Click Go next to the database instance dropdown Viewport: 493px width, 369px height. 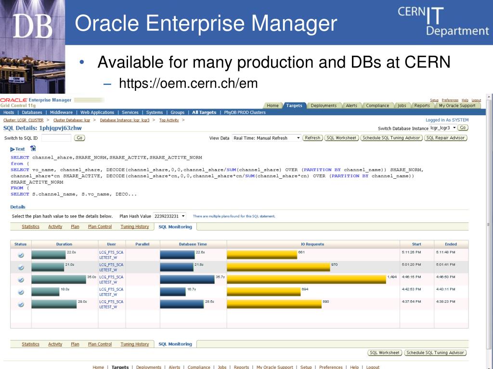pyautogui.click(x=463, y=128)
